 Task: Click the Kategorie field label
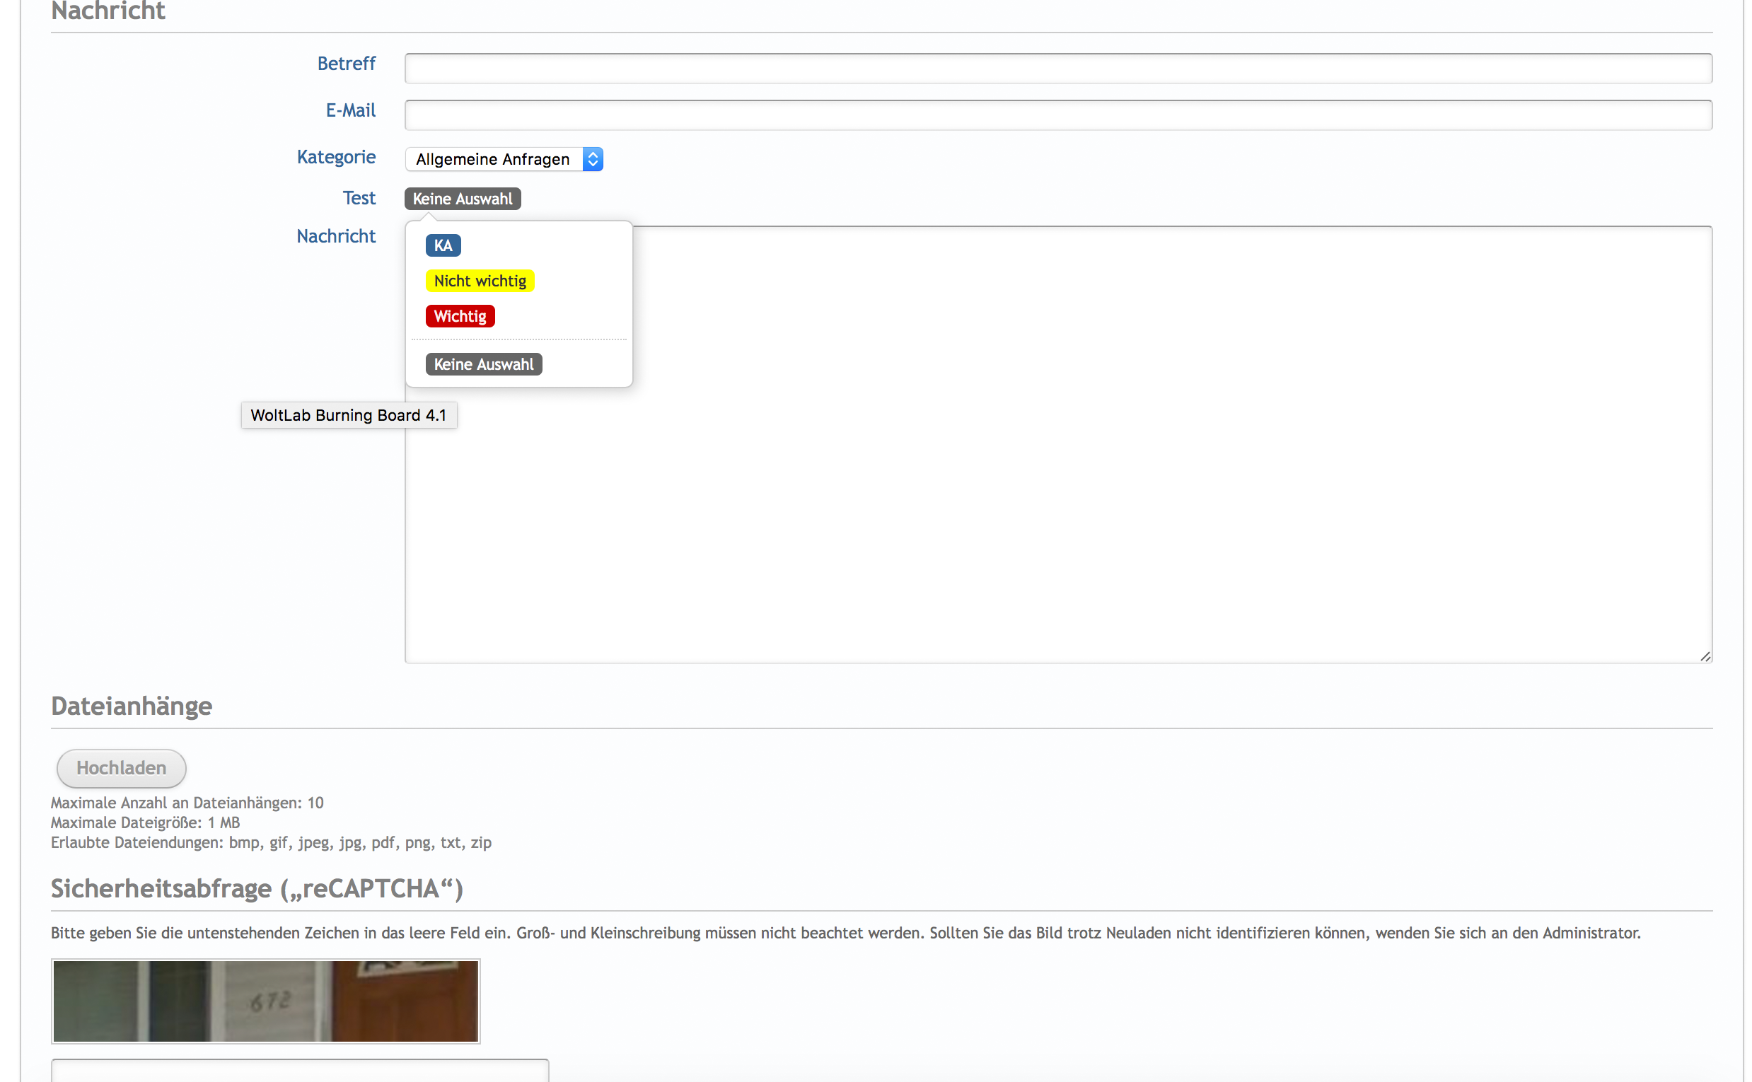pos(337,157)
